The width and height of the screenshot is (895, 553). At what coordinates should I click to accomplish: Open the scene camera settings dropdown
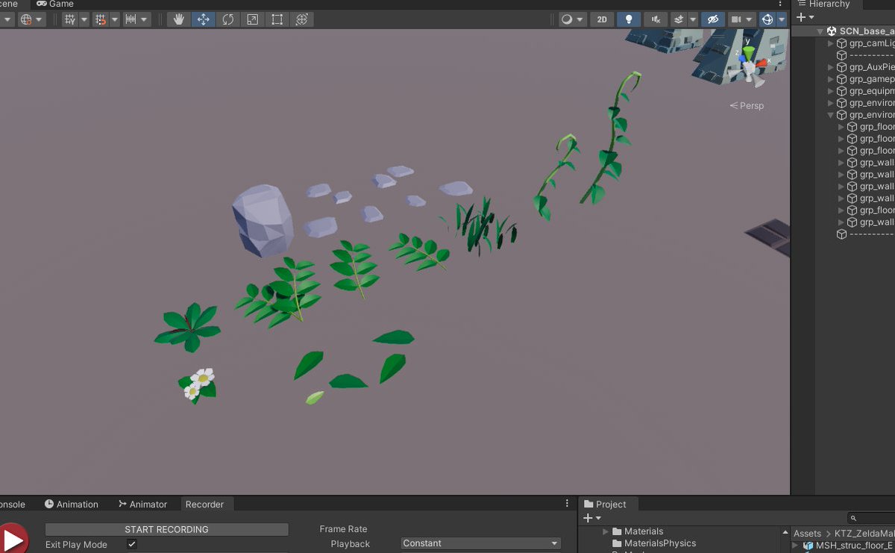click(x=741, y=19)
